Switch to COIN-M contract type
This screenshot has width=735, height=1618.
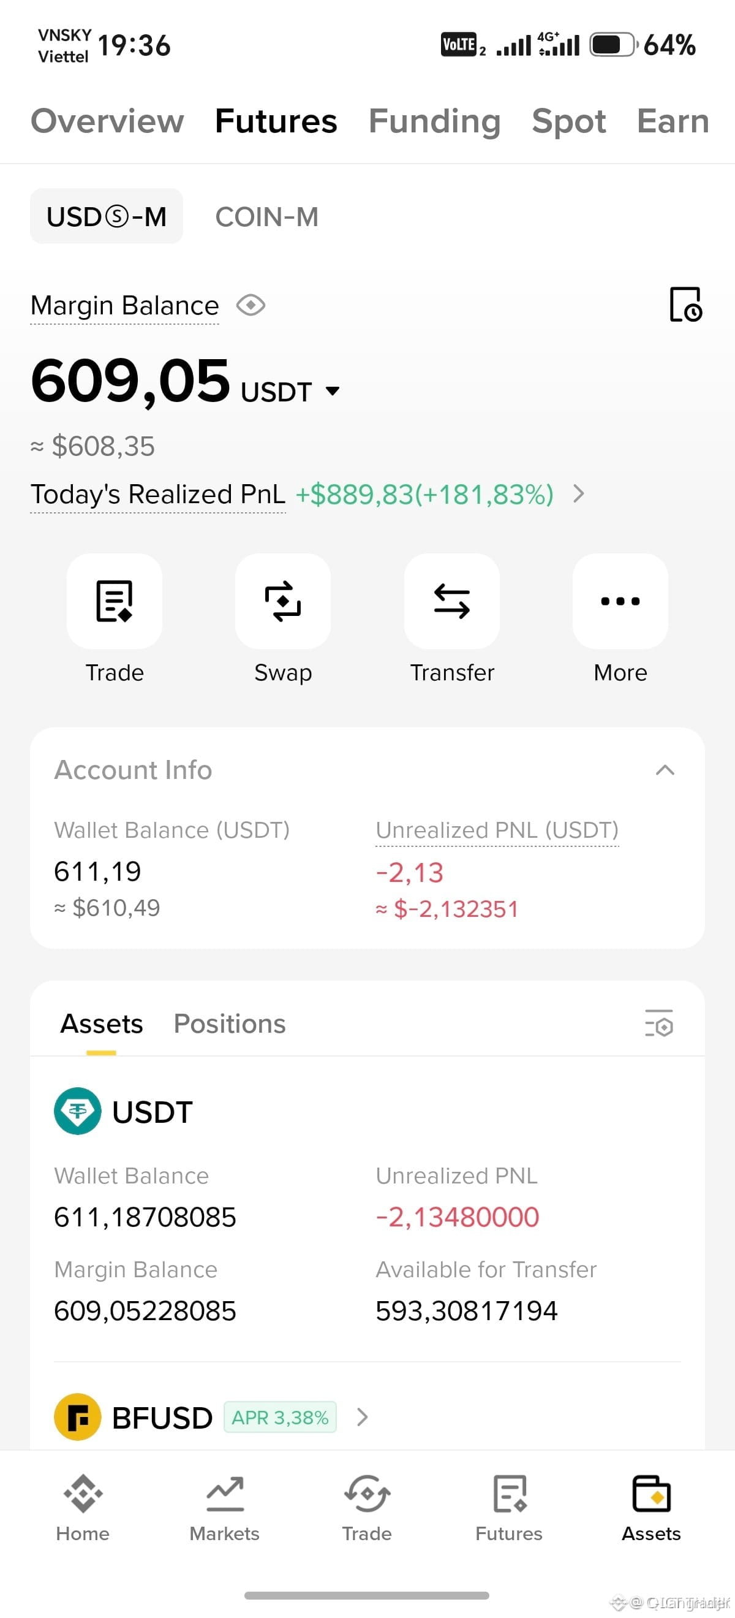[267, 217]
